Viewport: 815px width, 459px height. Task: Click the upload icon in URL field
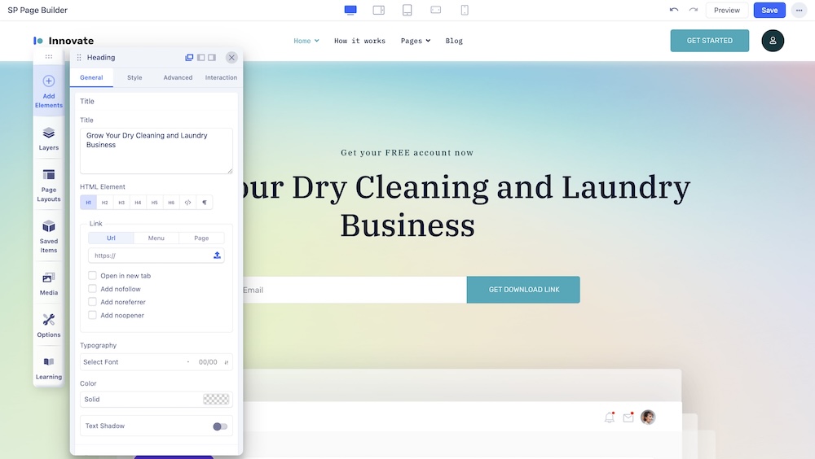[x=217, y=256]
